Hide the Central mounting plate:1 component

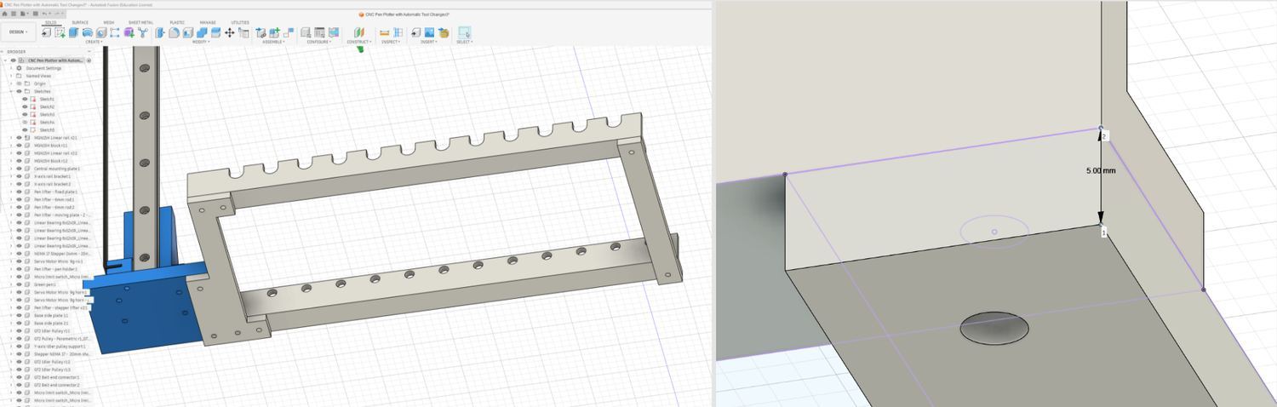(x=19, y=169)
